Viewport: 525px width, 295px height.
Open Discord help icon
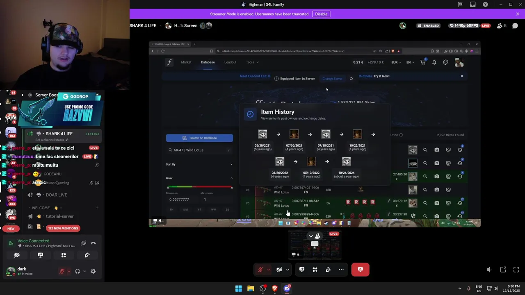486,5
